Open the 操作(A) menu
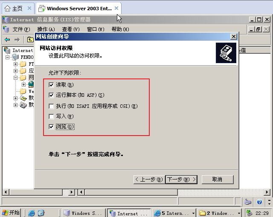Viewport: 273px width, 217px height. 46,29
